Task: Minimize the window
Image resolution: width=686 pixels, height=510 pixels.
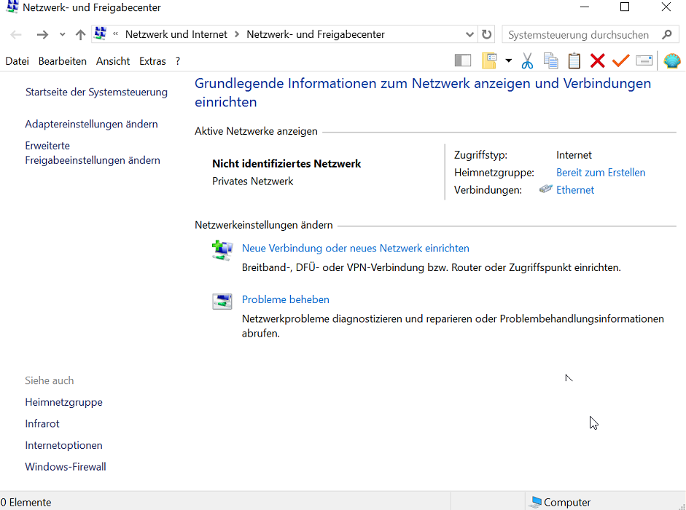Action: pyautogui.click(x=585, y=7)
